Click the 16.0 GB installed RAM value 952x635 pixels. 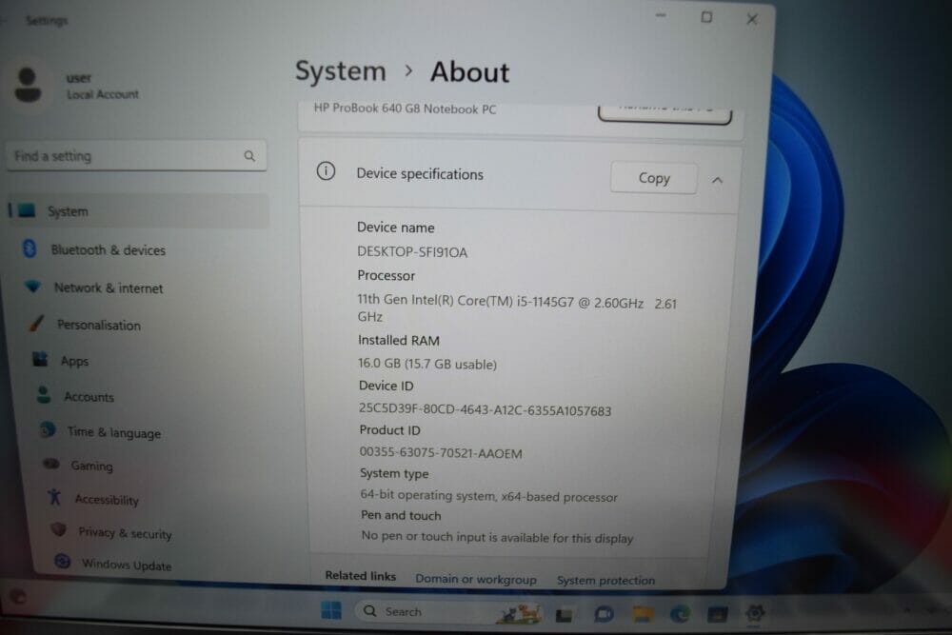(427, 364)
